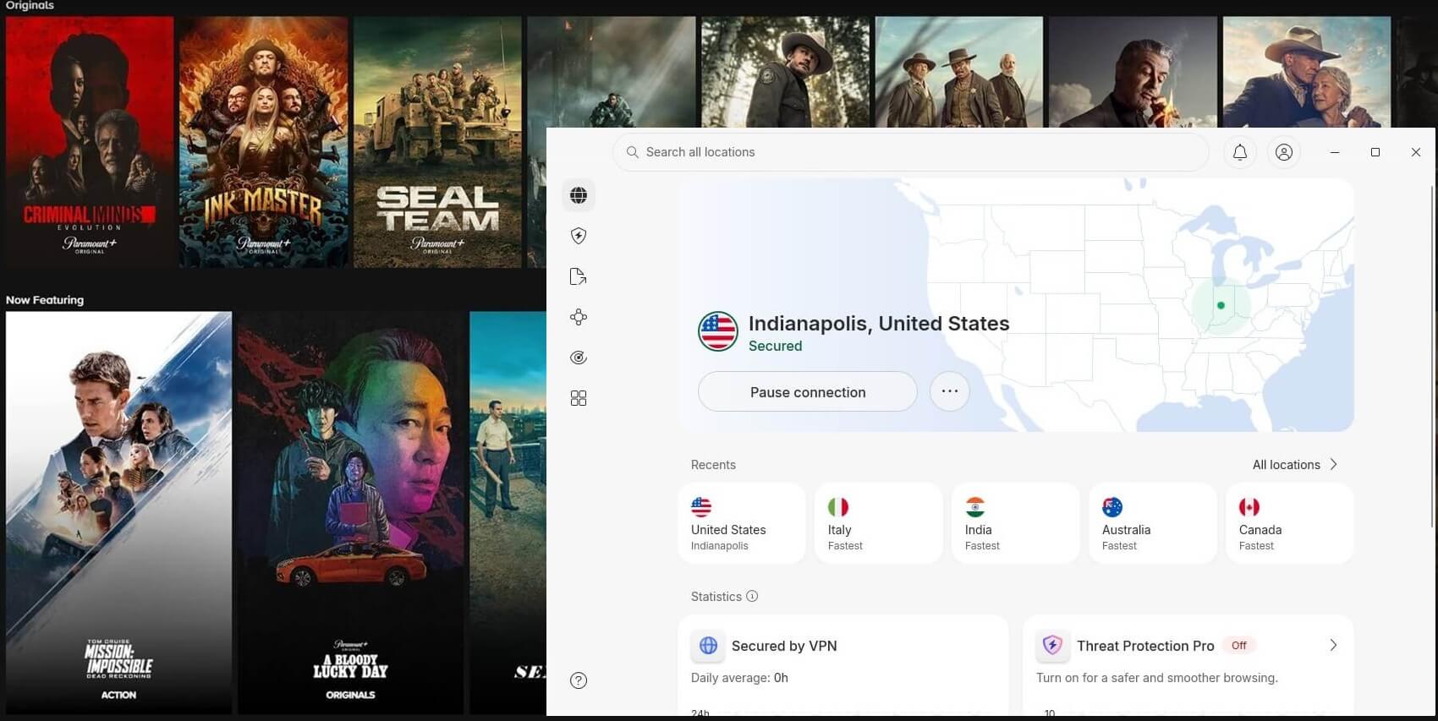Click the Recents section label

click(713, 465)
